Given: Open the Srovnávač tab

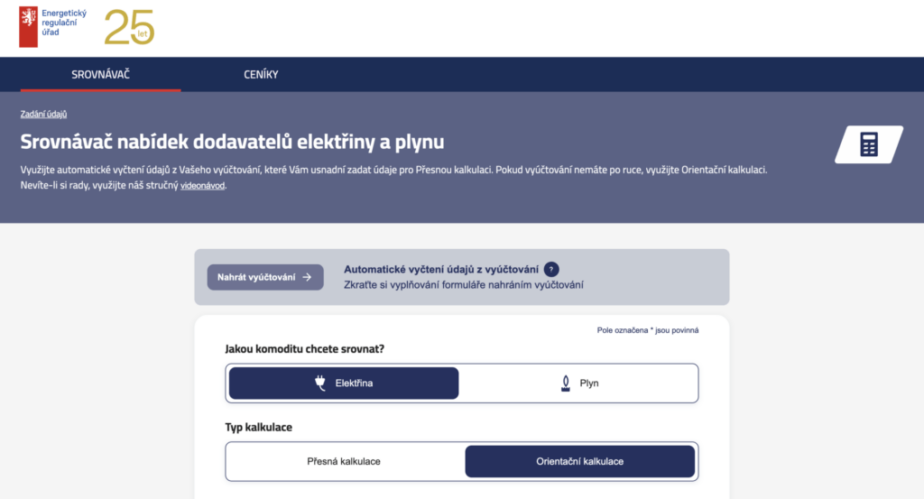Looking at the screenshot, I should pos(101,74).
